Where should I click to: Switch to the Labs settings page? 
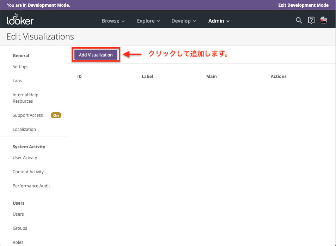pyautogui.click(x=17, y=80)
